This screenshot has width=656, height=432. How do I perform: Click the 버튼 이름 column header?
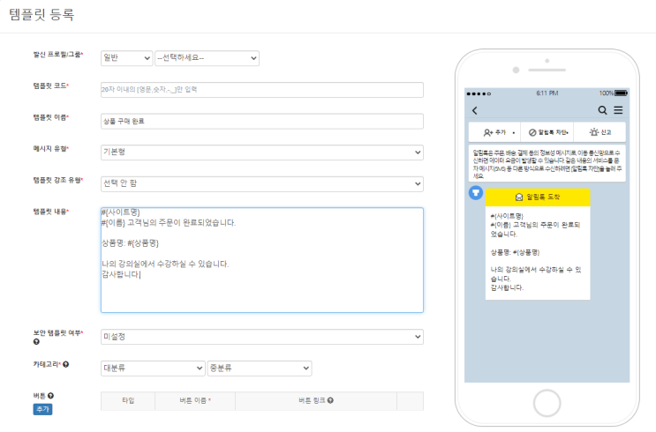pos(195,400)
